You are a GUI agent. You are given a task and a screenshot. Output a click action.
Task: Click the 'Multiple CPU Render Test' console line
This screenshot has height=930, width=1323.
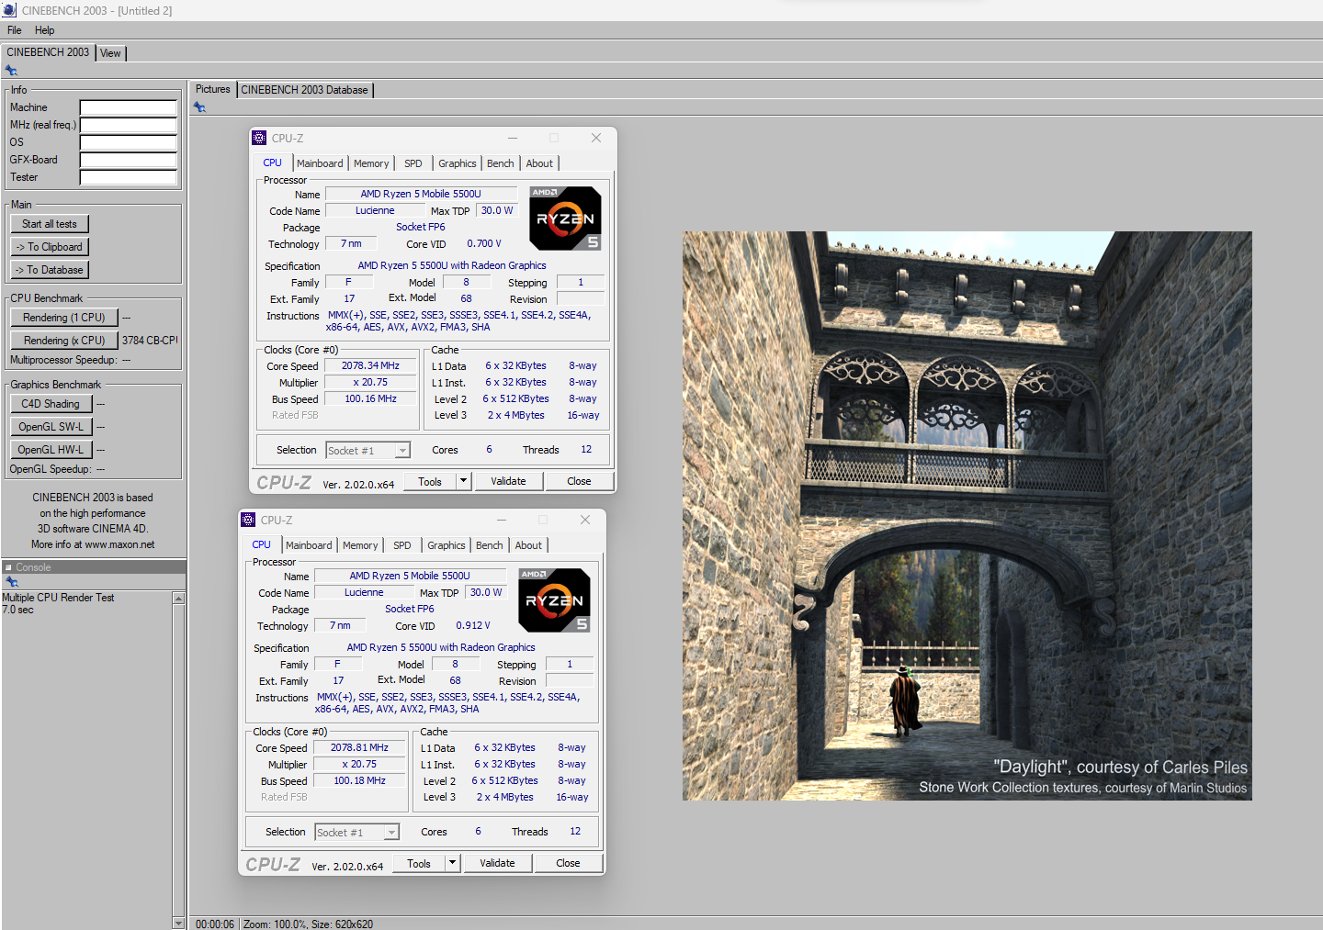tap(58, 598)
